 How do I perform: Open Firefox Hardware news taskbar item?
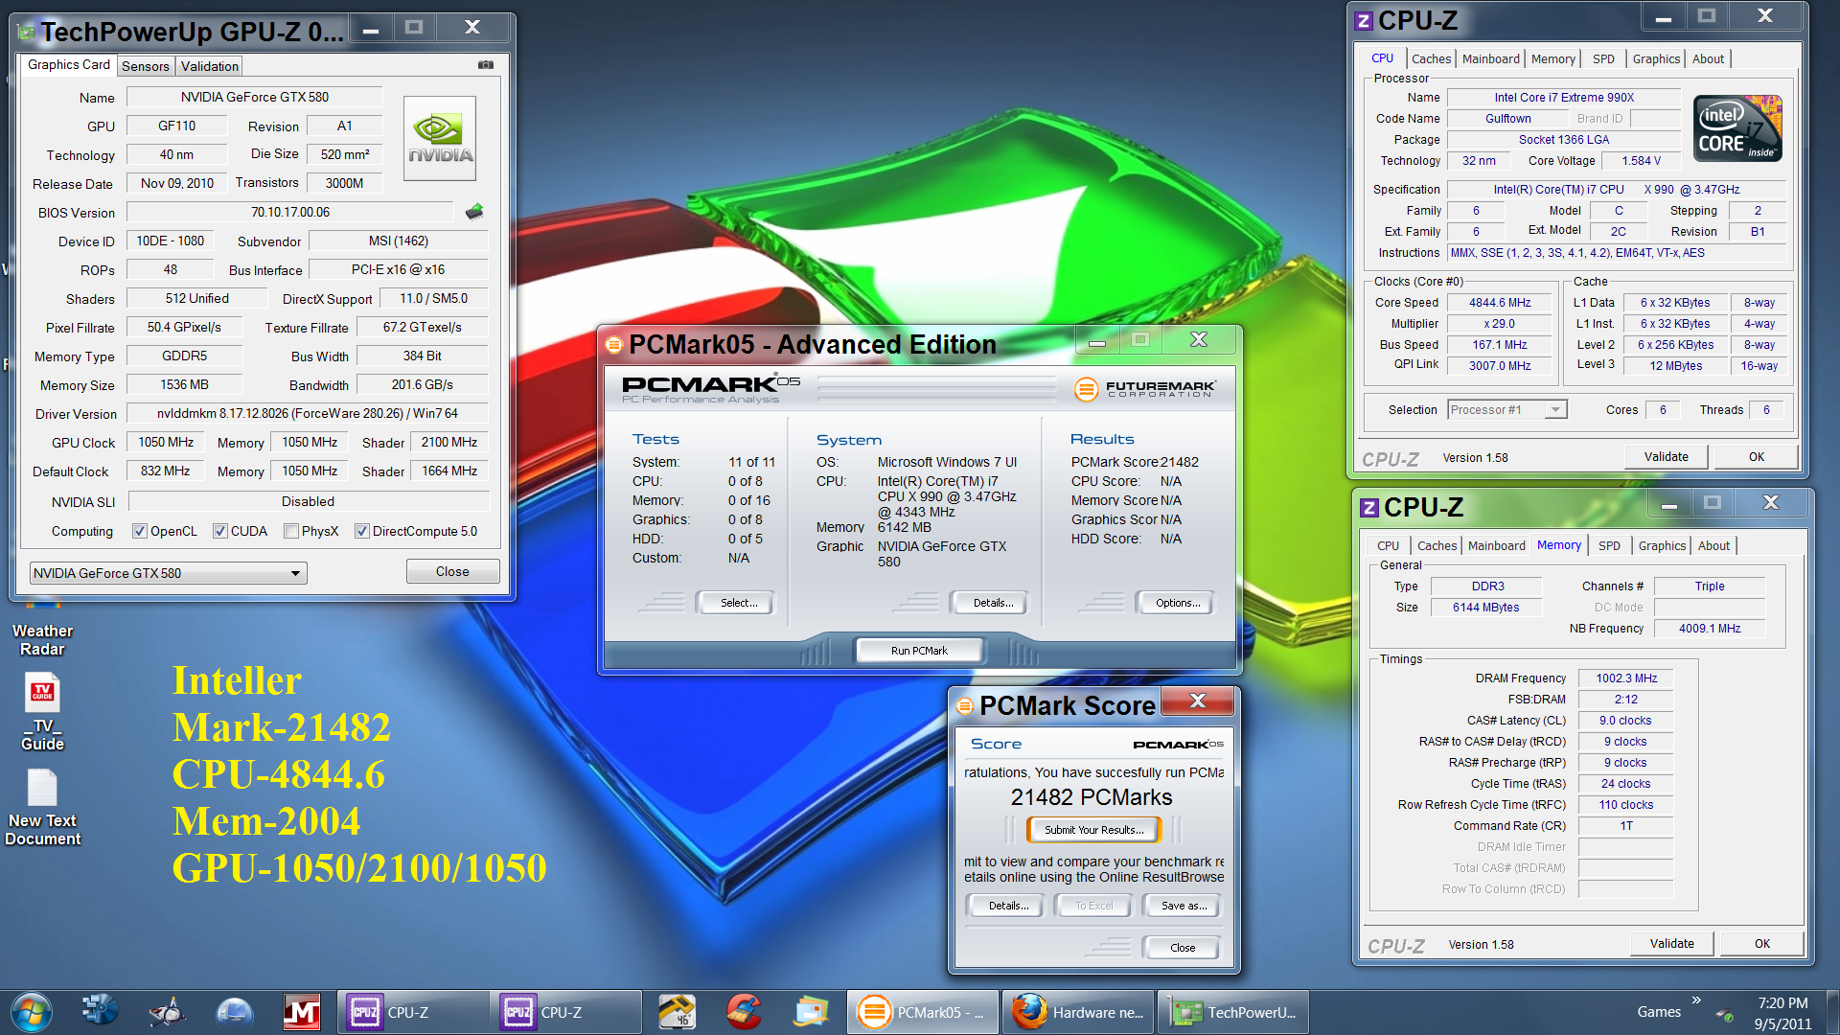pyautogui.click(x=1078, y=1012)
